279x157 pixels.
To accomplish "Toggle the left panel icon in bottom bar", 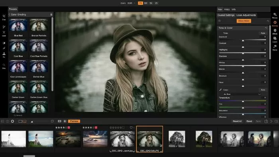I will (x=2, y=121).
